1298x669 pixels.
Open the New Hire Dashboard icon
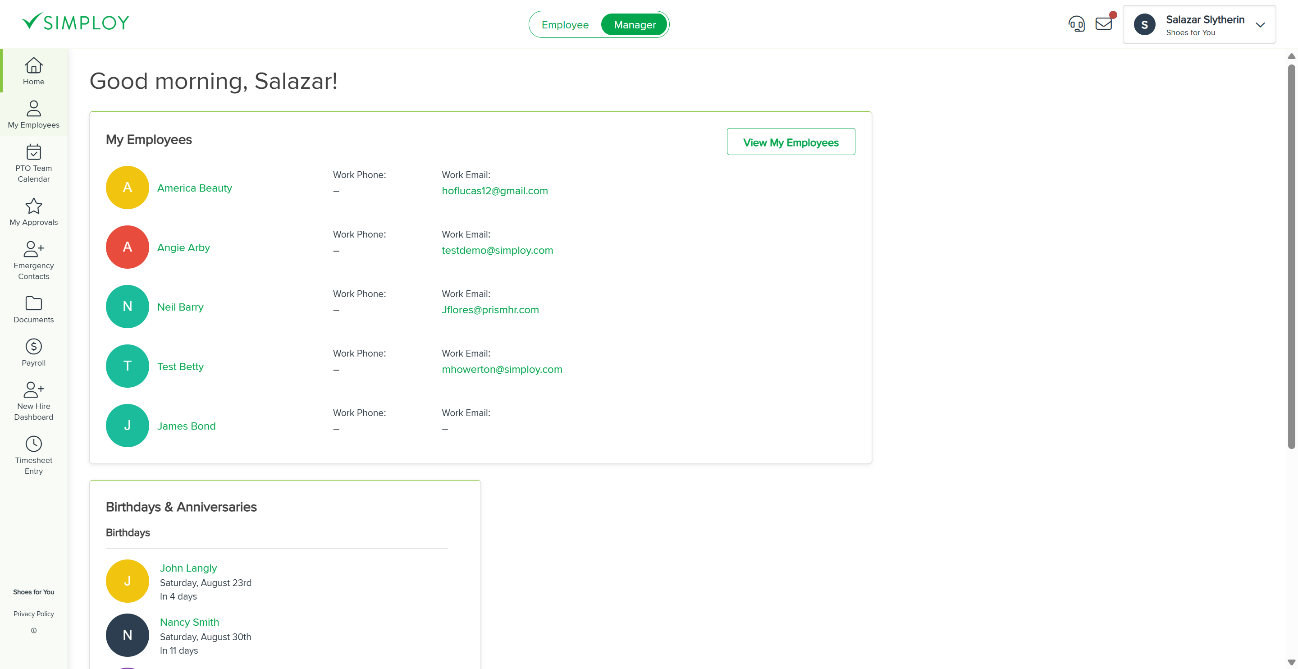point(33,389)
